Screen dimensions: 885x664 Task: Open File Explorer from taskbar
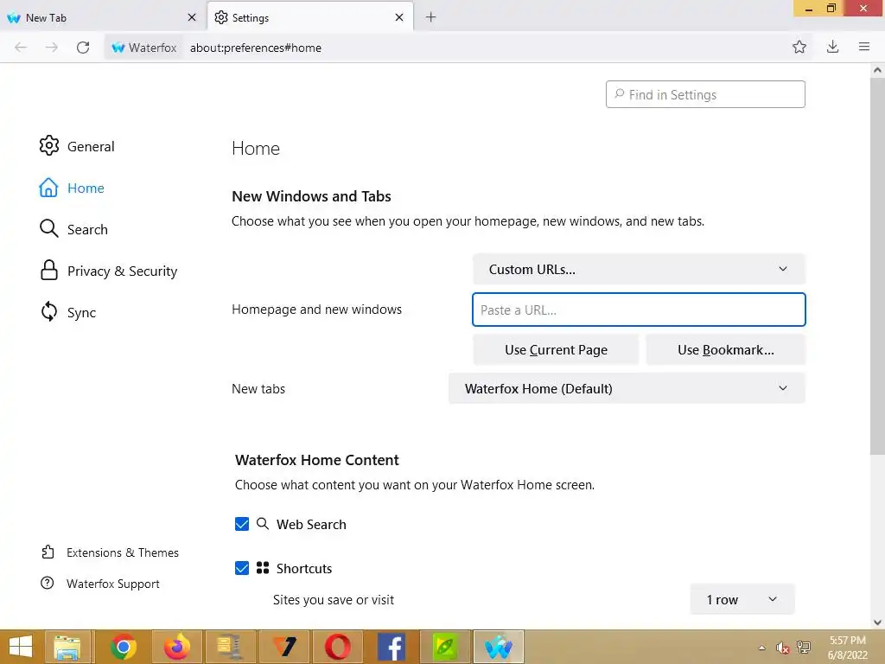tap(67, 647)
